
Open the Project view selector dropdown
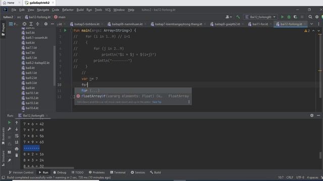point(14,24)
